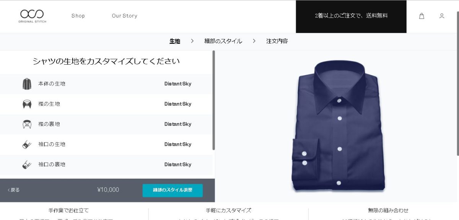Viewport: 459px width, 220px height.
Task: Click the cuff icon for 袖口の生地
Action: (x=27, y=145)
